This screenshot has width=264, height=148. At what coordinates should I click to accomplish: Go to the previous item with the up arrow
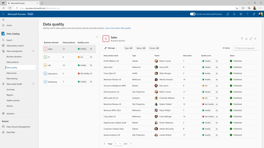[242, 39]
